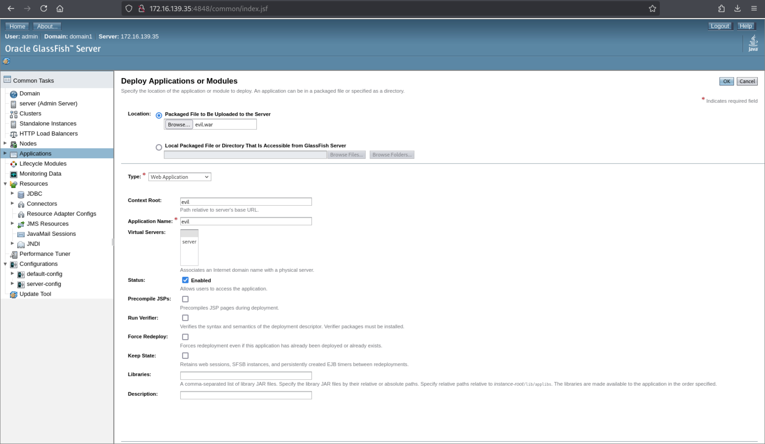Click the Lifecycle Modules icon
The image size is (765, 444).
click(x=13, y=164)
